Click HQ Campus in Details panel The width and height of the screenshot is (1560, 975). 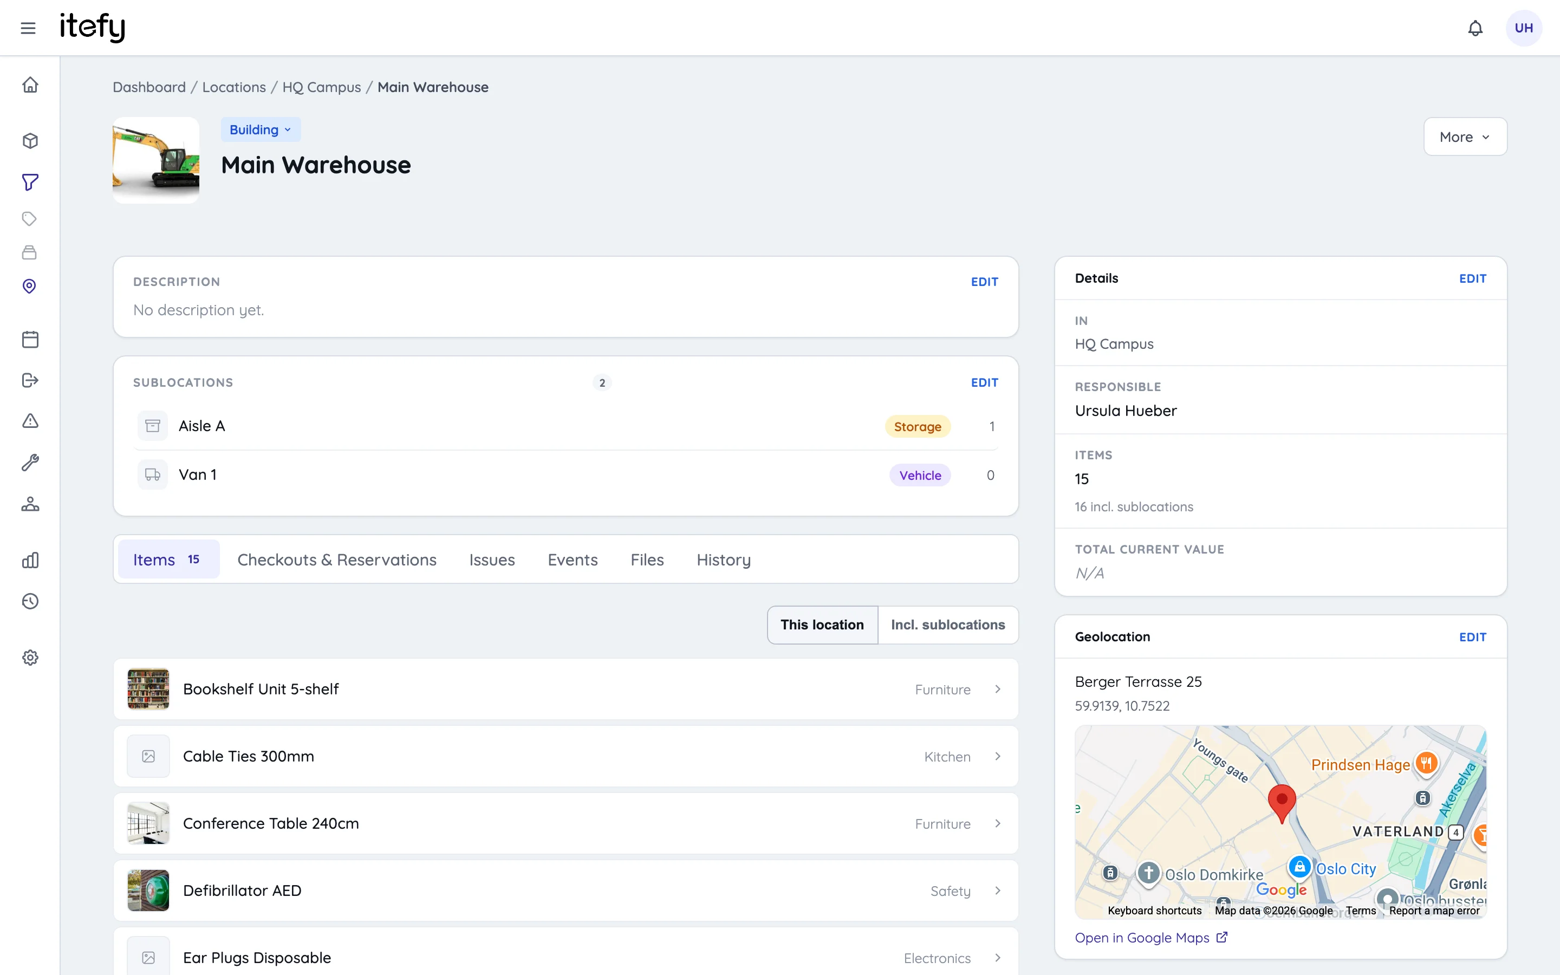(1114, 344)
